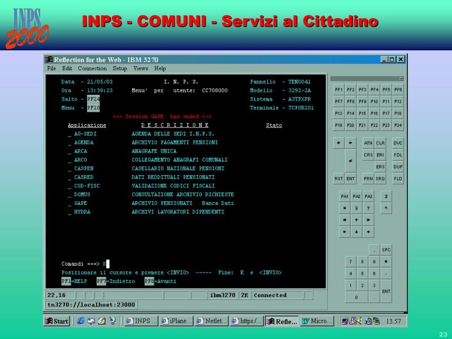Viewport: 452px width, 339px height.
Task: Click the fourth quick launch icon
Action: tap(113, 321)
